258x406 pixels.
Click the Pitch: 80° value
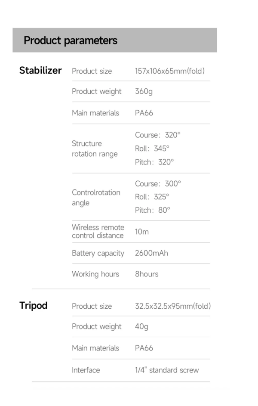(153, 210)
